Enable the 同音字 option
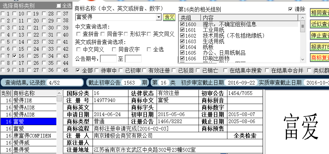This screenshot has height=154, width=329. point(103,34)
